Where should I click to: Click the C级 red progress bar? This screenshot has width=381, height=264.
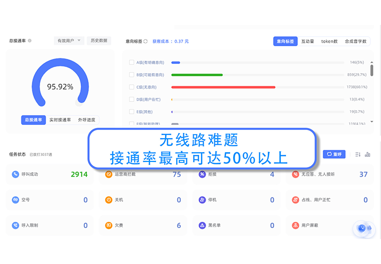(x=224, y=87)
